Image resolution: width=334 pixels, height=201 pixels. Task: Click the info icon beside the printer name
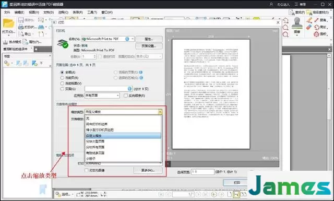[127, 39]
